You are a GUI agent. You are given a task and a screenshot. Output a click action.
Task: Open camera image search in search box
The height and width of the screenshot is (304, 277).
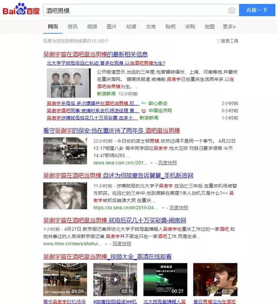(x=232, y=10)
